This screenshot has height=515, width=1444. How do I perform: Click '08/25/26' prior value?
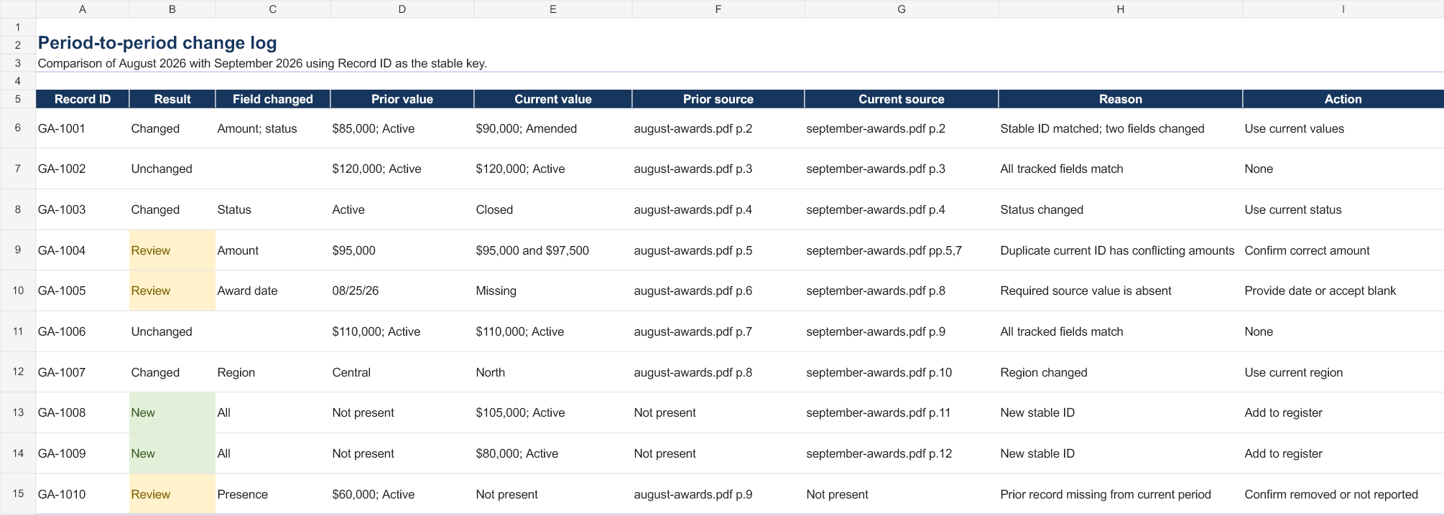(402, 290)
